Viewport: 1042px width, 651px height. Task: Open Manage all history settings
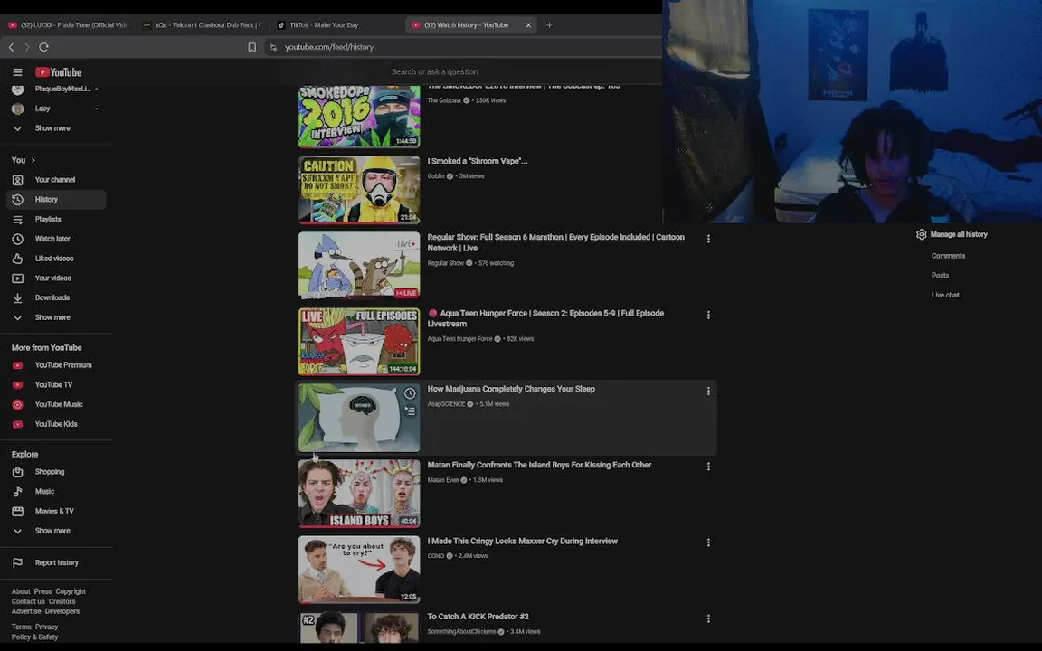(952, 234)
